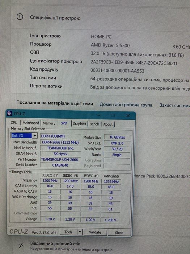Minimize the CPU-Z window
The image size is (190, 254).
pos(99,115)
